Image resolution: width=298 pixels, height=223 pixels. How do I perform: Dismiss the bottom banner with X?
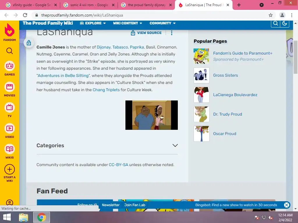click(286, 205)
